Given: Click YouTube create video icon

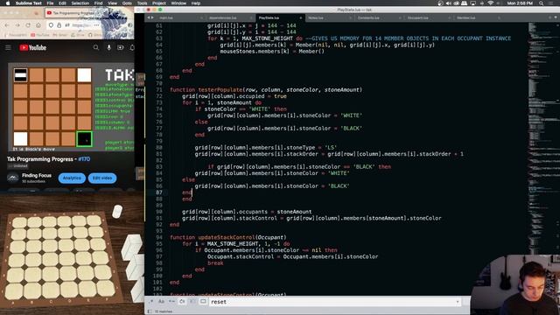Looking at the screenshot, I should click(x=121, y=47).
